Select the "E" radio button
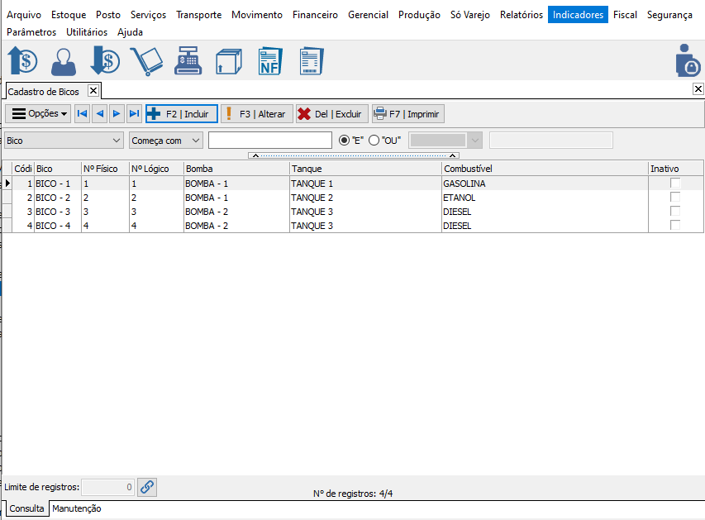Screen dimensions: 705x520 345,141
